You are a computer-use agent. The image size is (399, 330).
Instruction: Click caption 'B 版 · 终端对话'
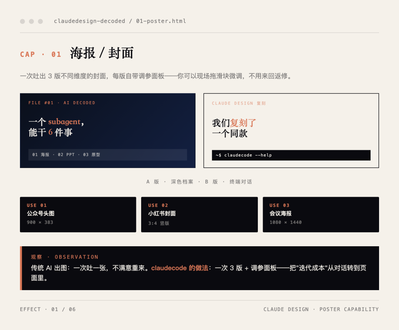click(229, 182)
